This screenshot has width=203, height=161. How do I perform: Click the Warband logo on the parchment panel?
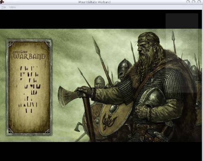29,55
